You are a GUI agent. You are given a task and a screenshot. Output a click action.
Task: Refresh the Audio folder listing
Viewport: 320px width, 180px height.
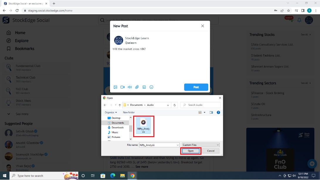175,105
